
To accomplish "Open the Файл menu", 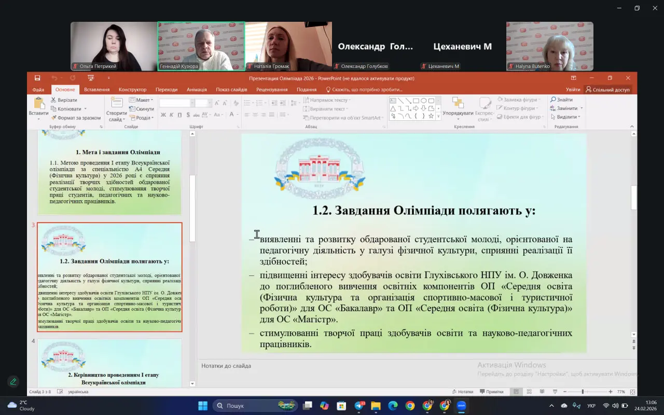I will point(38,90).
